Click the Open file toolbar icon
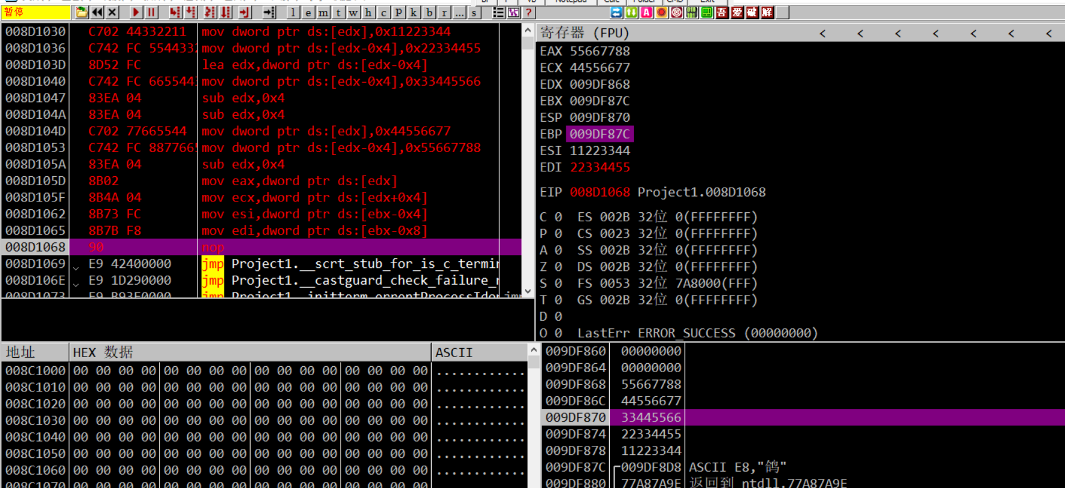The width and height of the screenshot is (1065, 488). tap(82, 12)
